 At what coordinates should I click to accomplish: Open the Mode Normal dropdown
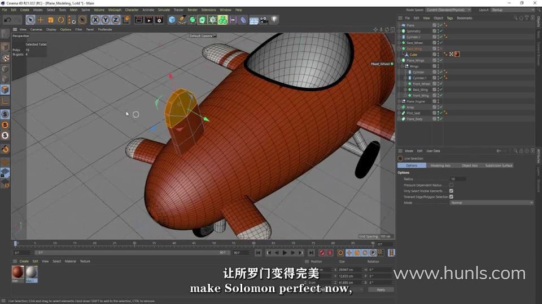click(492, 203)
